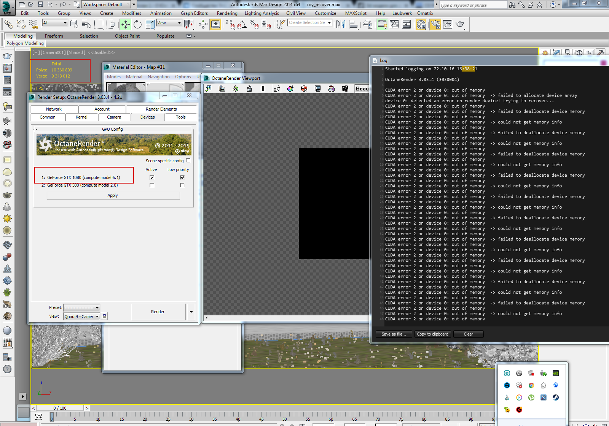
Task: Click the Apply button in GPU Config
Action: point(113,195)
